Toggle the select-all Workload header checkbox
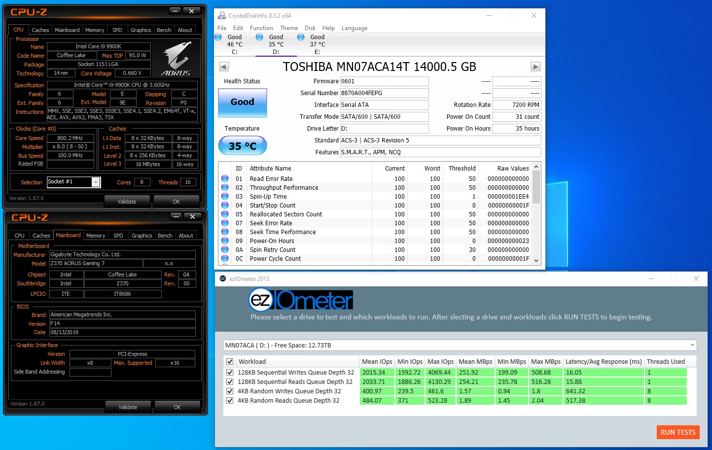This screenshot has height=450, width=712. [230, 362]
